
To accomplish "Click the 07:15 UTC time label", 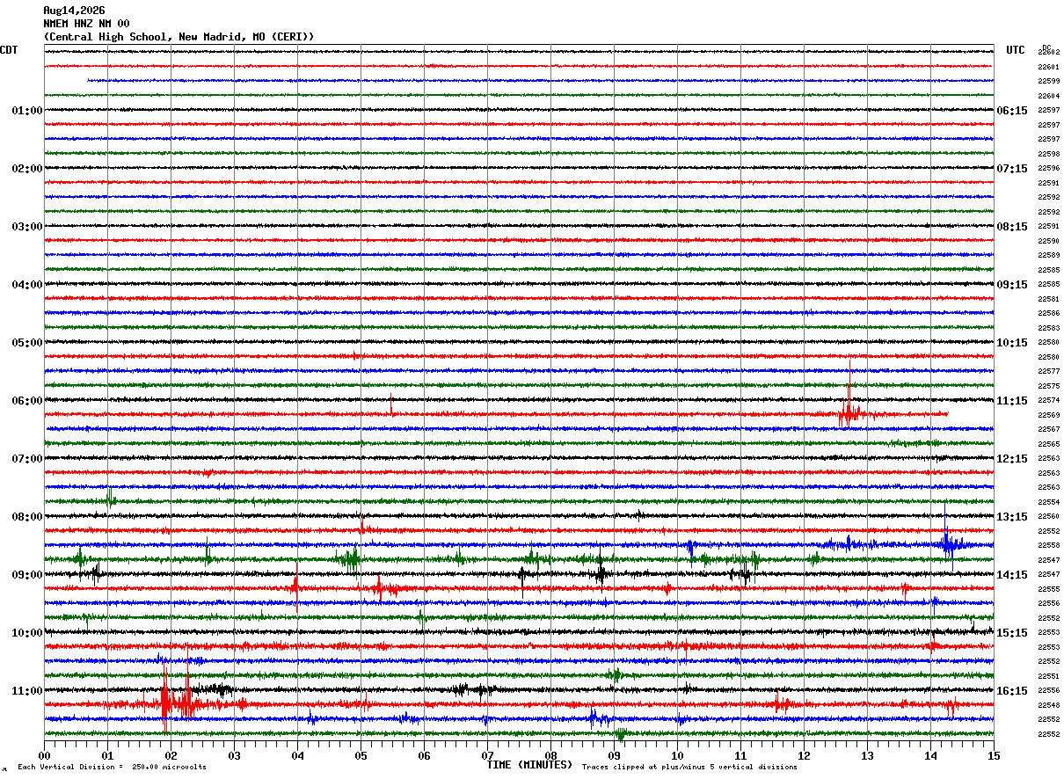I will pyautogui.click(x=1012, y=169).
